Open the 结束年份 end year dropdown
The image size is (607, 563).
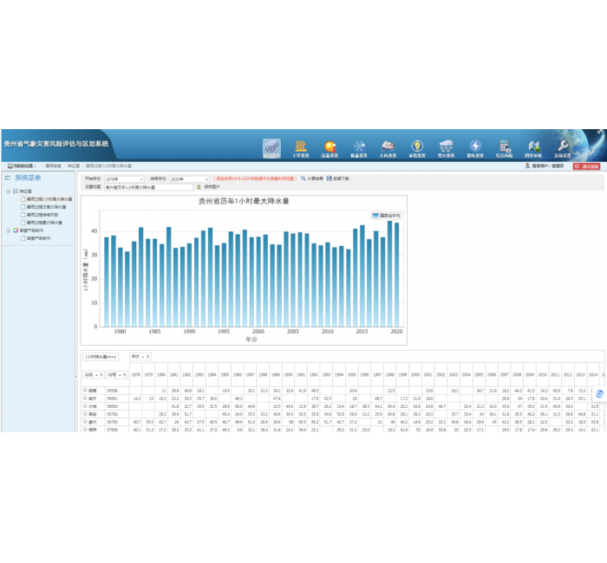(189, 179)
